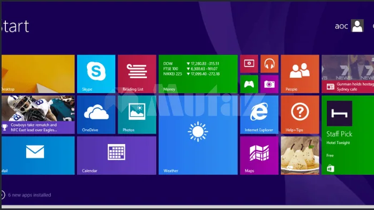Open the Food tile with pears photo
The height and width of the screenshot is (210, 374).
click(300, 155)
